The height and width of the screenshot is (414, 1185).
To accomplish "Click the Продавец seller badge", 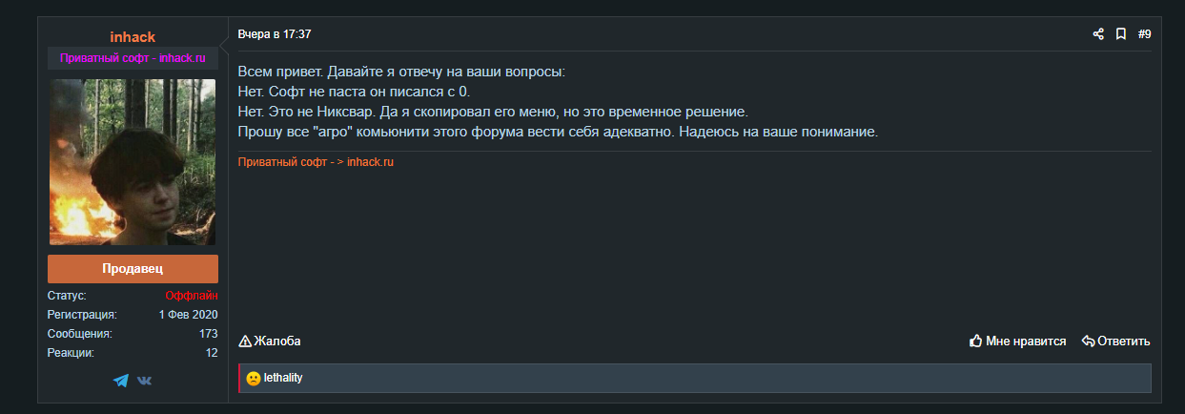I will 133,269.
